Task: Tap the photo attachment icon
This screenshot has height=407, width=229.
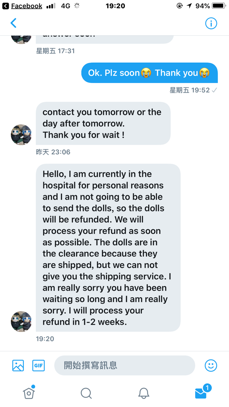Action: (18, 366)
